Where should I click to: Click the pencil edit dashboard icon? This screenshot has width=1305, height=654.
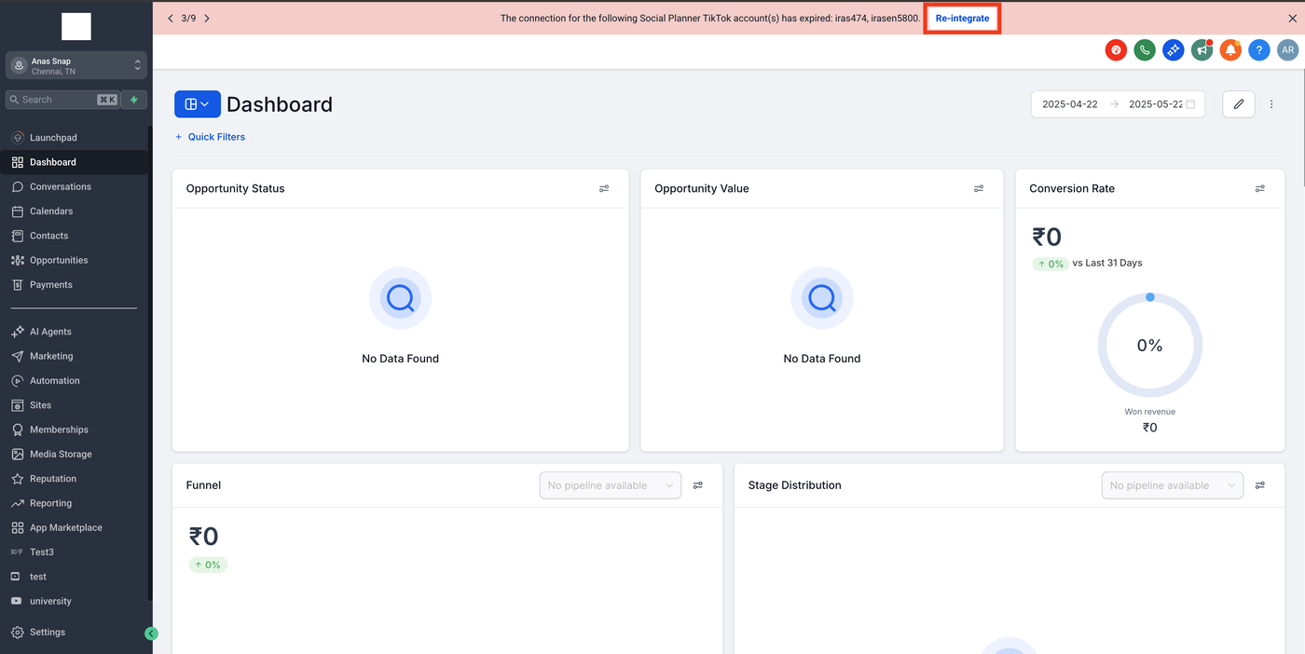click(x=1238, y=104)
